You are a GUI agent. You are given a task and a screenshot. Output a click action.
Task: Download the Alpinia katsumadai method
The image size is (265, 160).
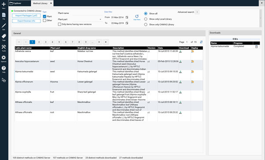tap(180, 71)
